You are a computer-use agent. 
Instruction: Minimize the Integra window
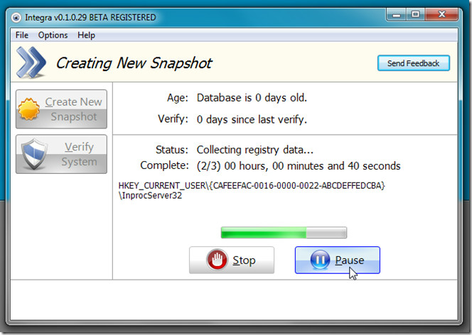[397, 14]
